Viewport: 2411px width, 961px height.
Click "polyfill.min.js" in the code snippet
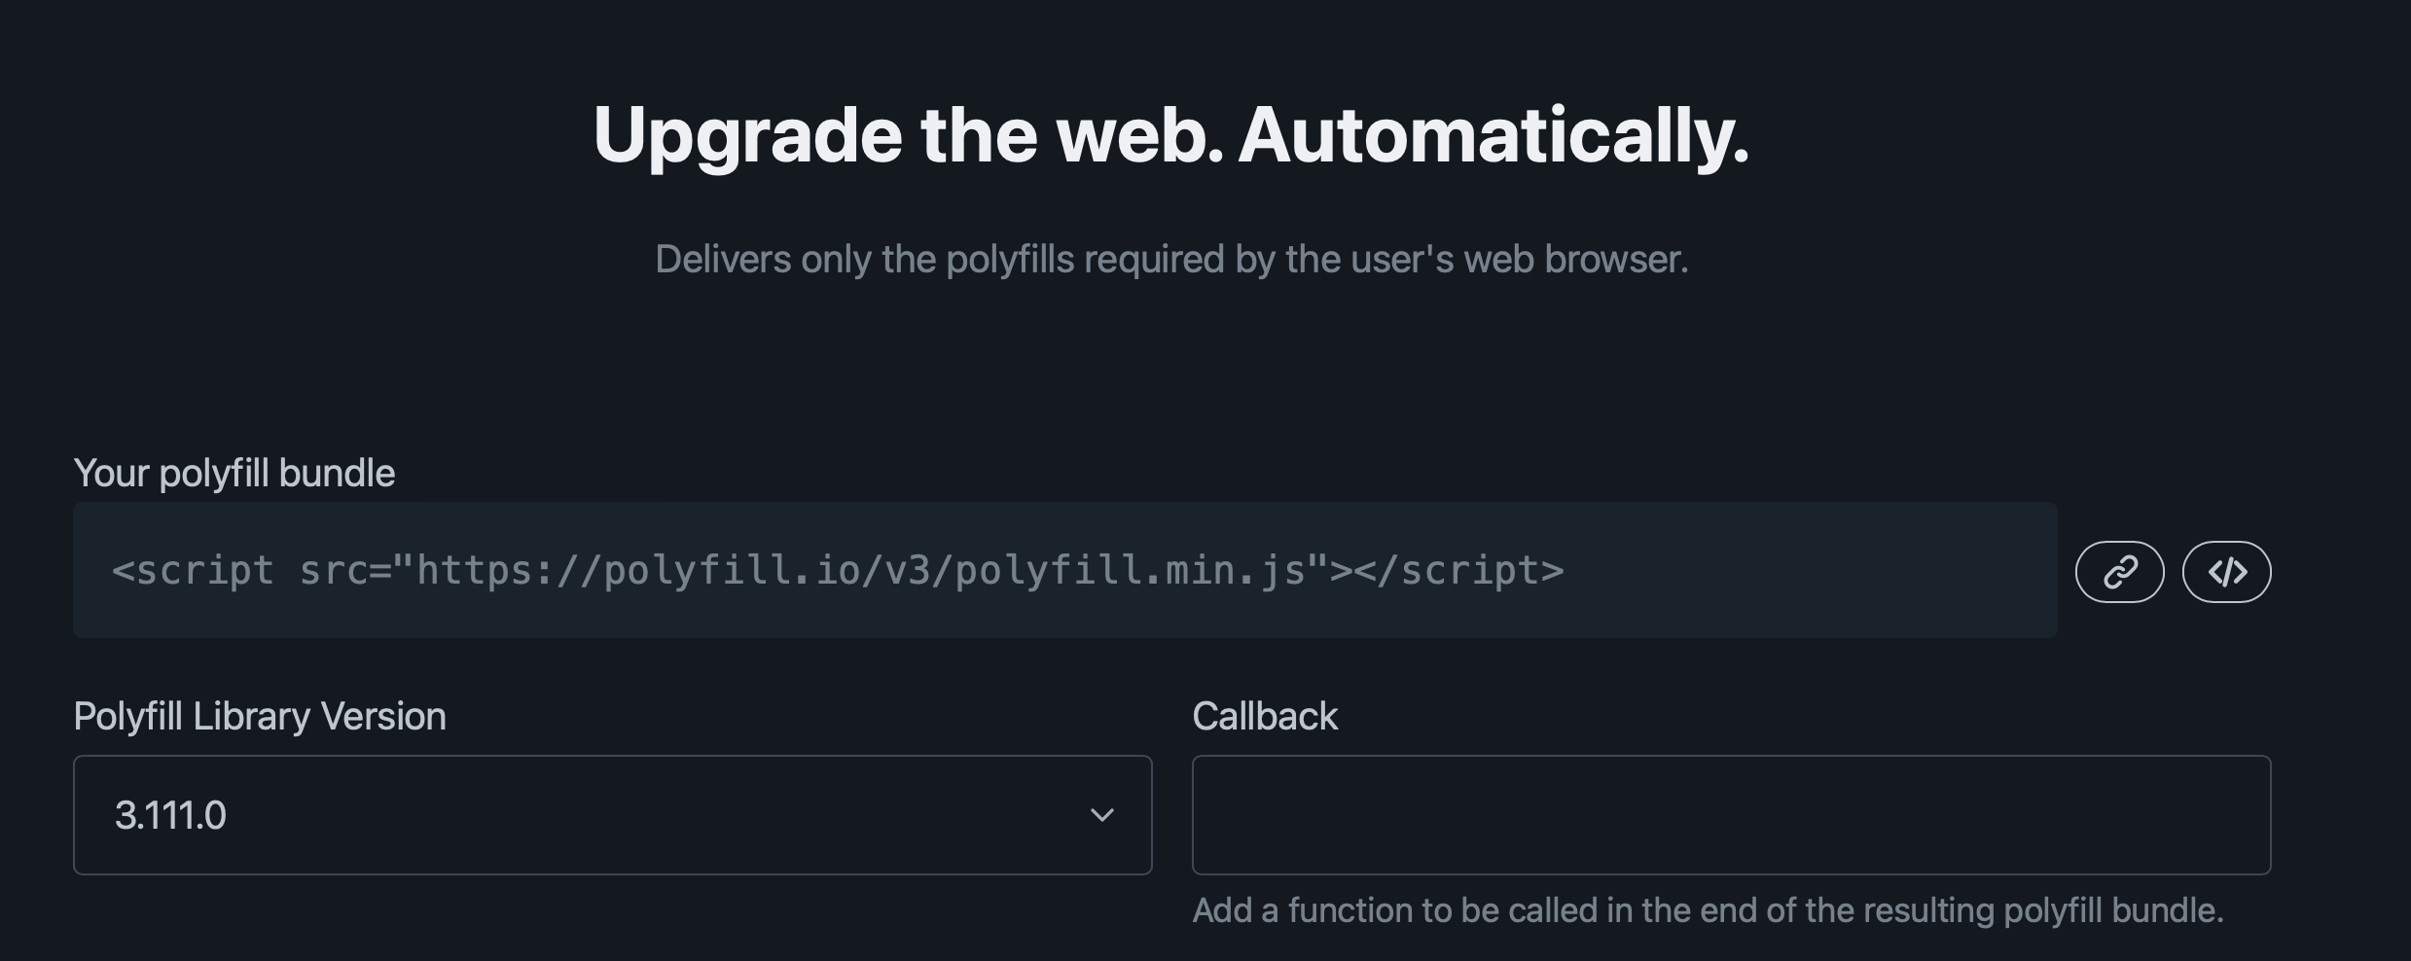pos(1131,570)
